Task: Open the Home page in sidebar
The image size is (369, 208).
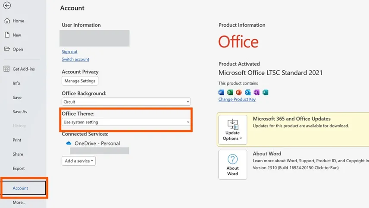Action: coord(18,21)
